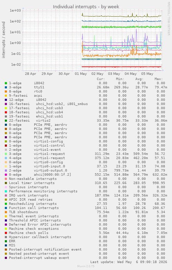Click the graph title Individual interrupts by week
Image resolution: width=172 pixels, height=270 pixels.
tap(86, 7)
